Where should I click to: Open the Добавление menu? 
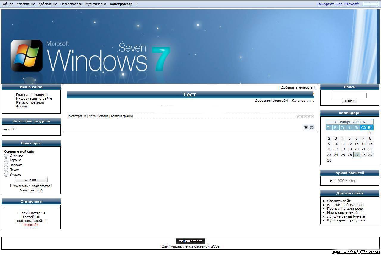(48, 4)
